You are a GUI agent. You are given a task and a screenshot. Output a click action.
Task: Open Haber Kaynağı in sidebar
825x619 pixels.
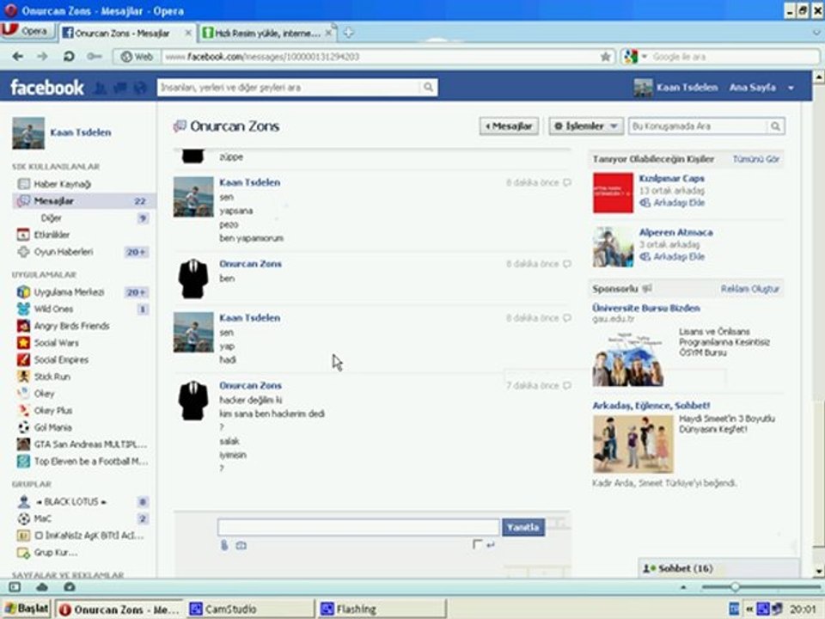[x=62, y=184]
